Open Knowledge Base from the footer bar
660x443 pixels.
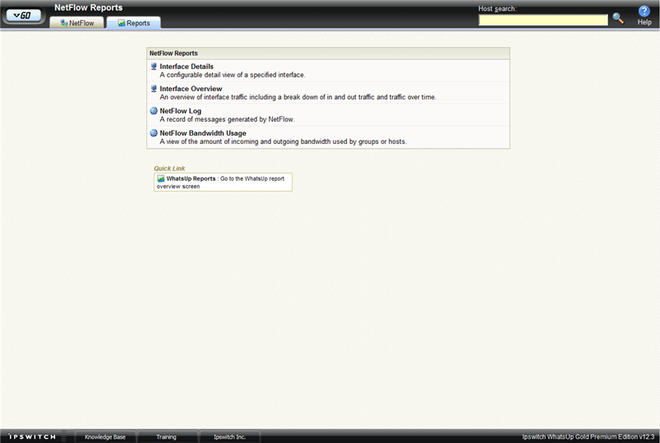[105, 436]
